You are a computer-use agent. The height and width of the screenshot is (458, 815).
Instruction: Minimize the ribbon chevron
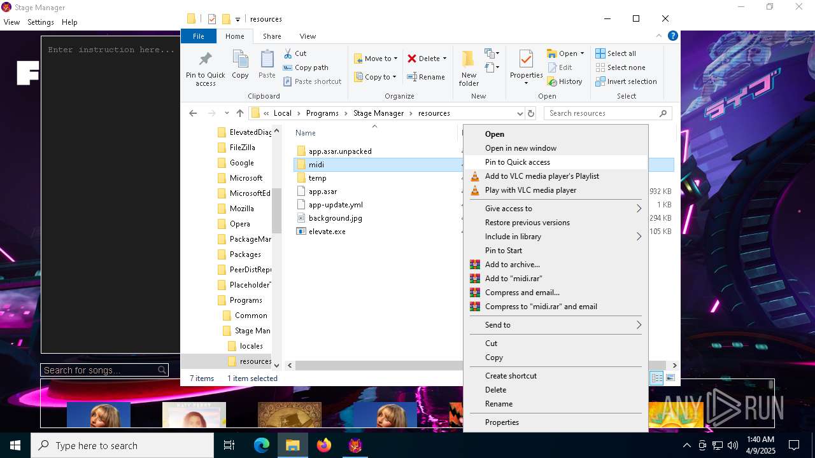(x=660, y=36)
